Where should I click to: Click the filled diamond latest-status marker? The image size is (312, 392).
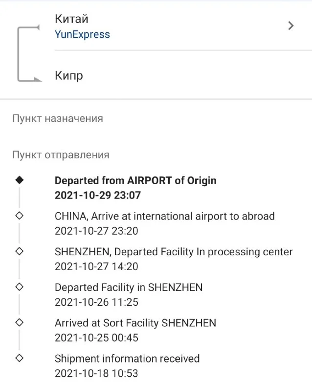click(x=20, y=180)
